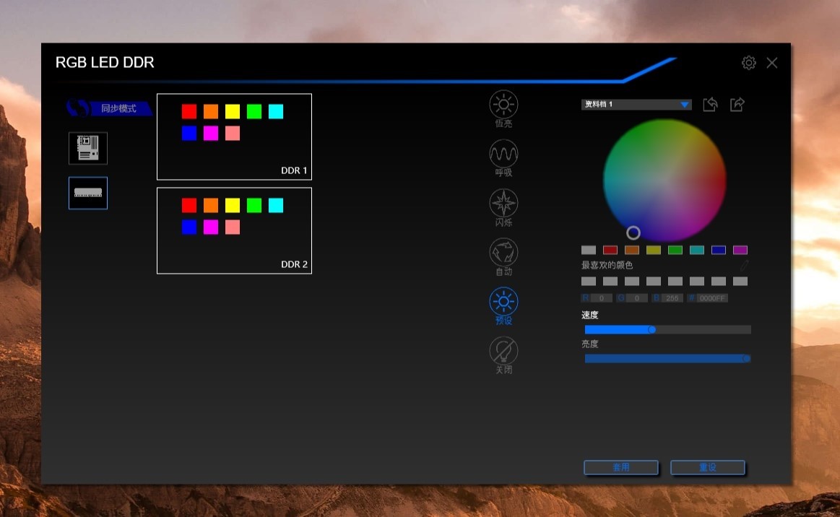Select the 呼吸 breathing mode icon
Image resolution: width=840 pixels, height=517 pixels.
503,154
